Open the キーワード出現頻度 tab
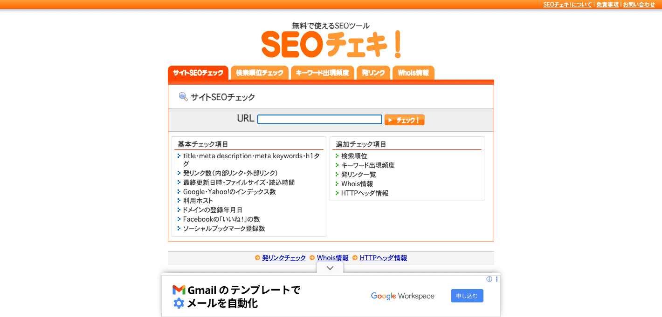Image resolution: width=662 pixels, height=317 pixels. tap(322, 73)
